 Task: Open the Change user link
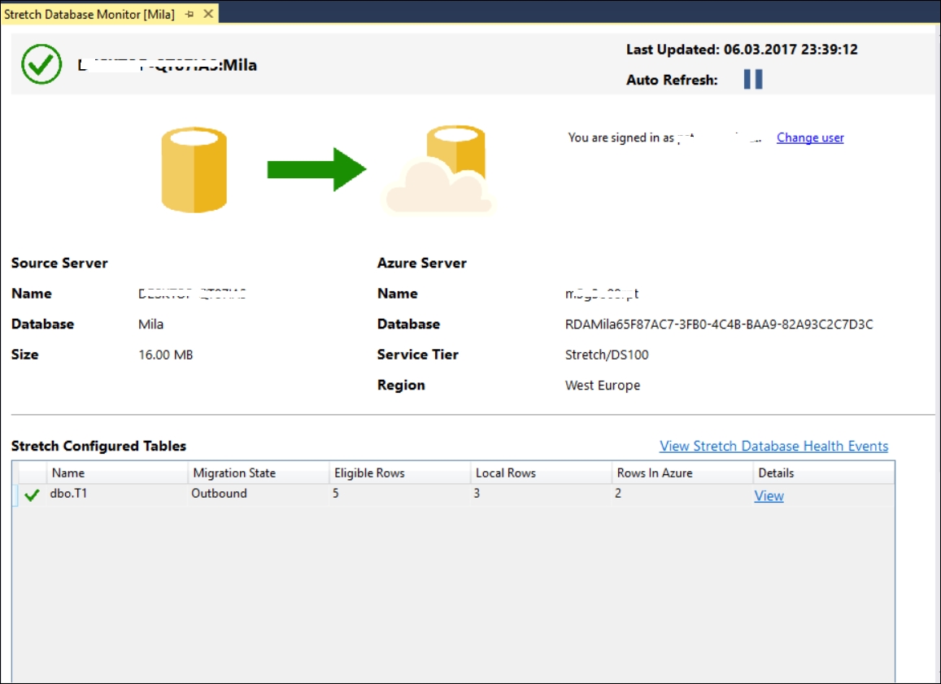click(810, 137)
